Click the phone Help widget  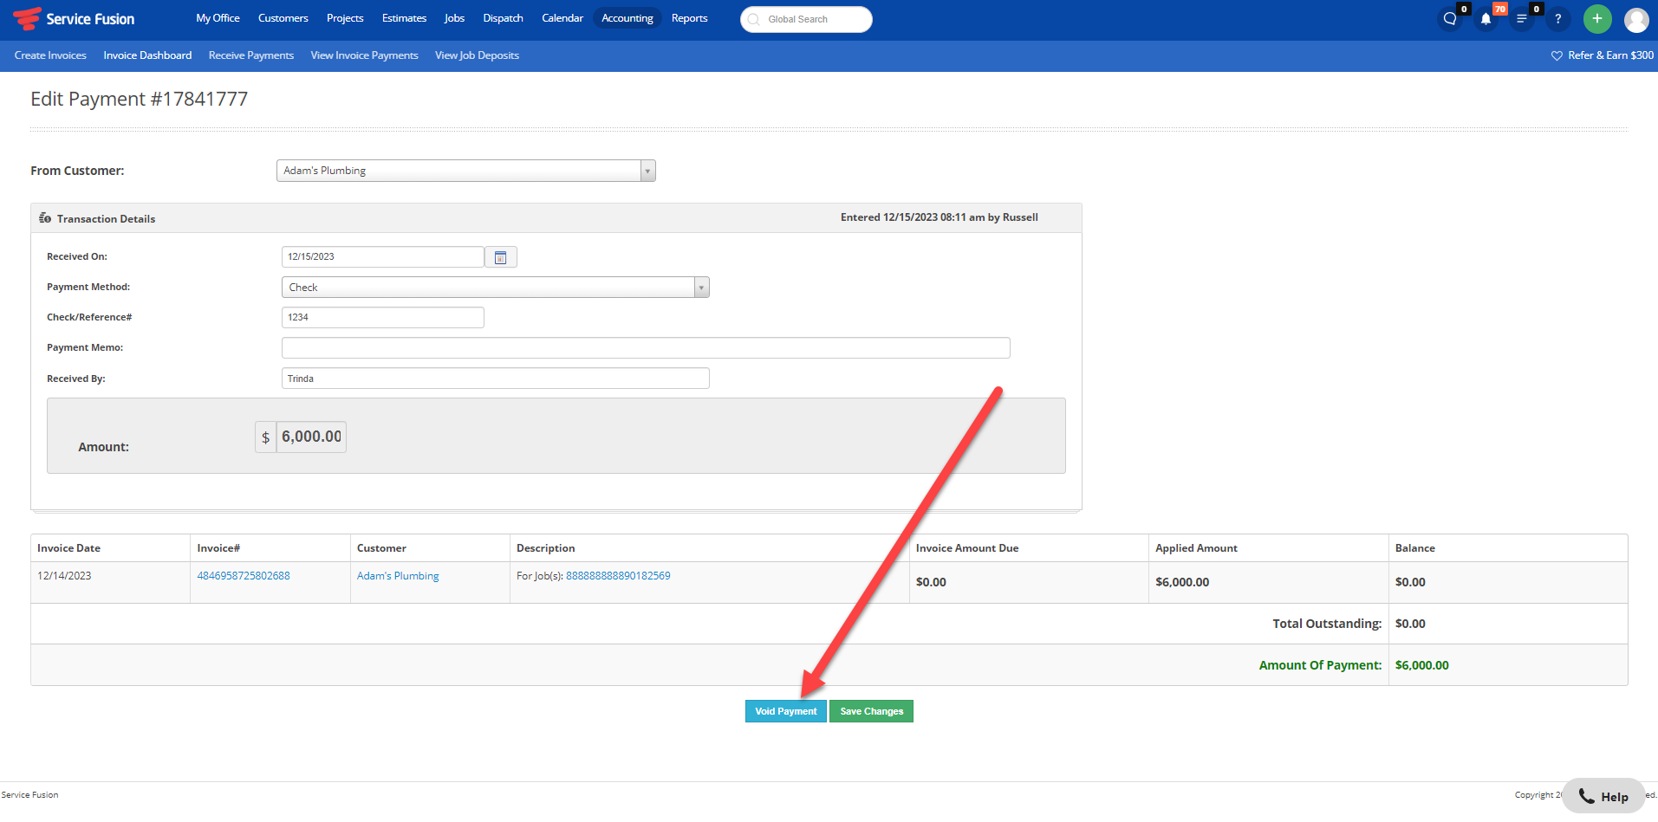pyautogui.click(x=1603, y=796)
